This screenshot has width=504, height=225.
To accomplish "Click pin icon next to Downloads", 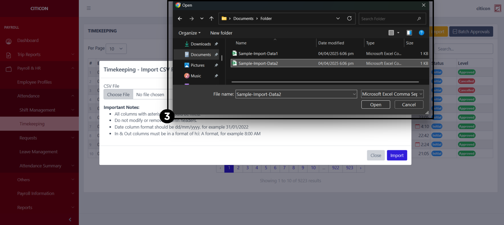I will [x=216, y=44].
